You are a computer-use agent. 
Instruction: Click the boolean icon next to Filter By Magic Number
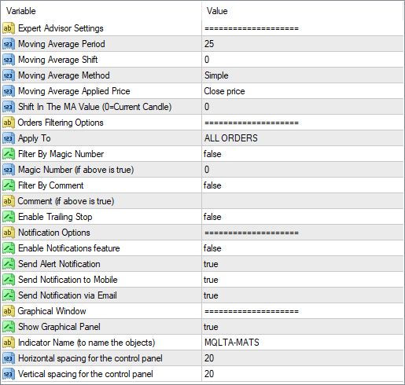coord(8,154)
